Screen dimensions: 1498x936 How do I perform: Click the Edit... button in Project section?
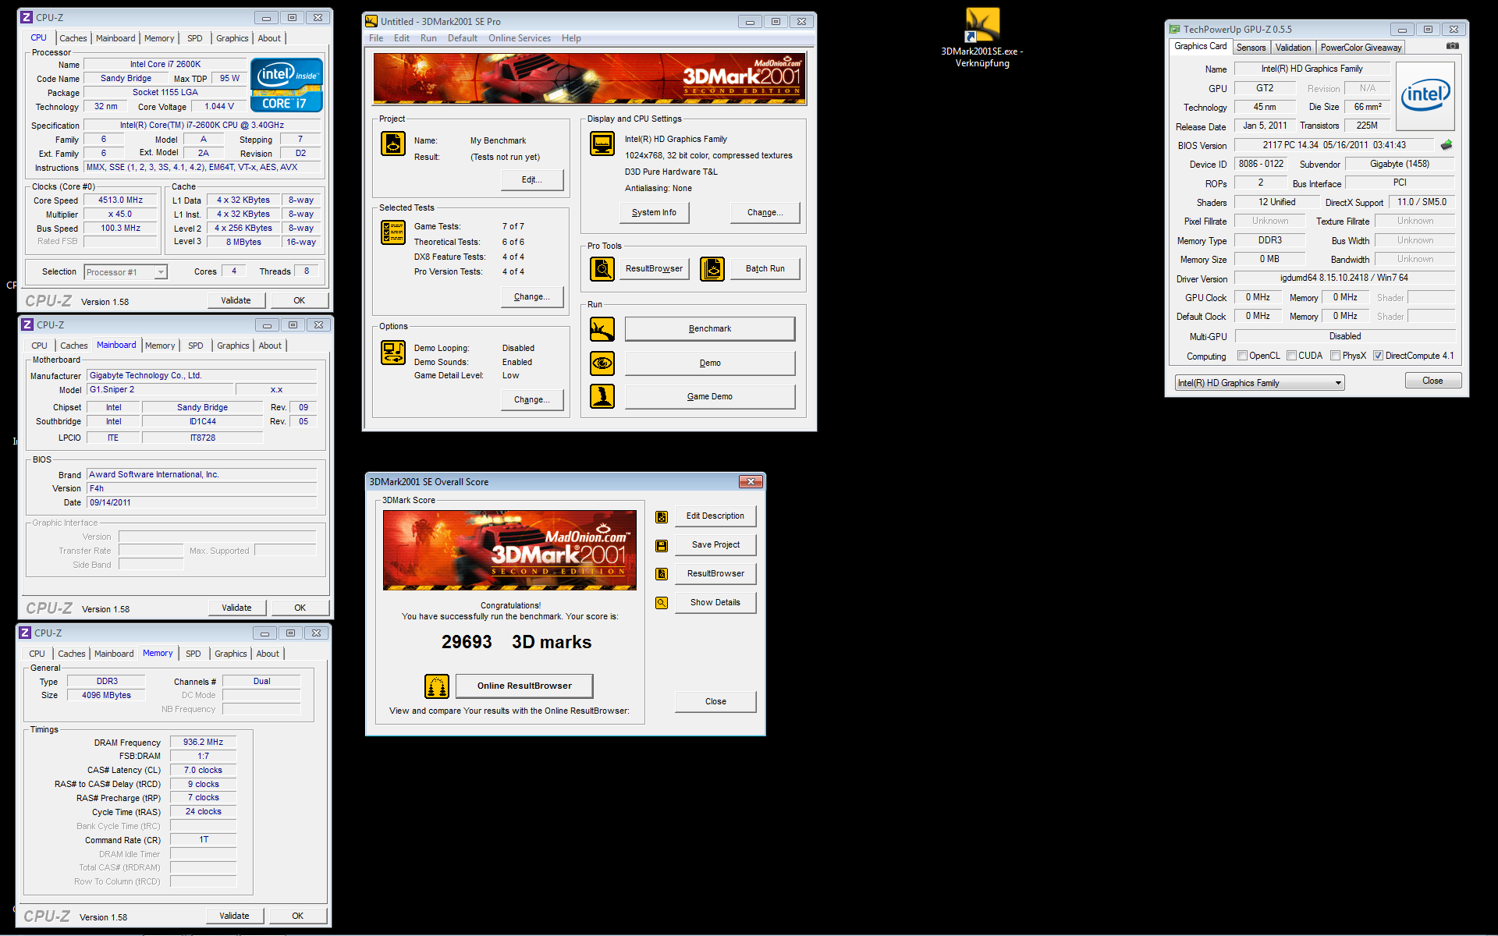[x=531, y=179]
